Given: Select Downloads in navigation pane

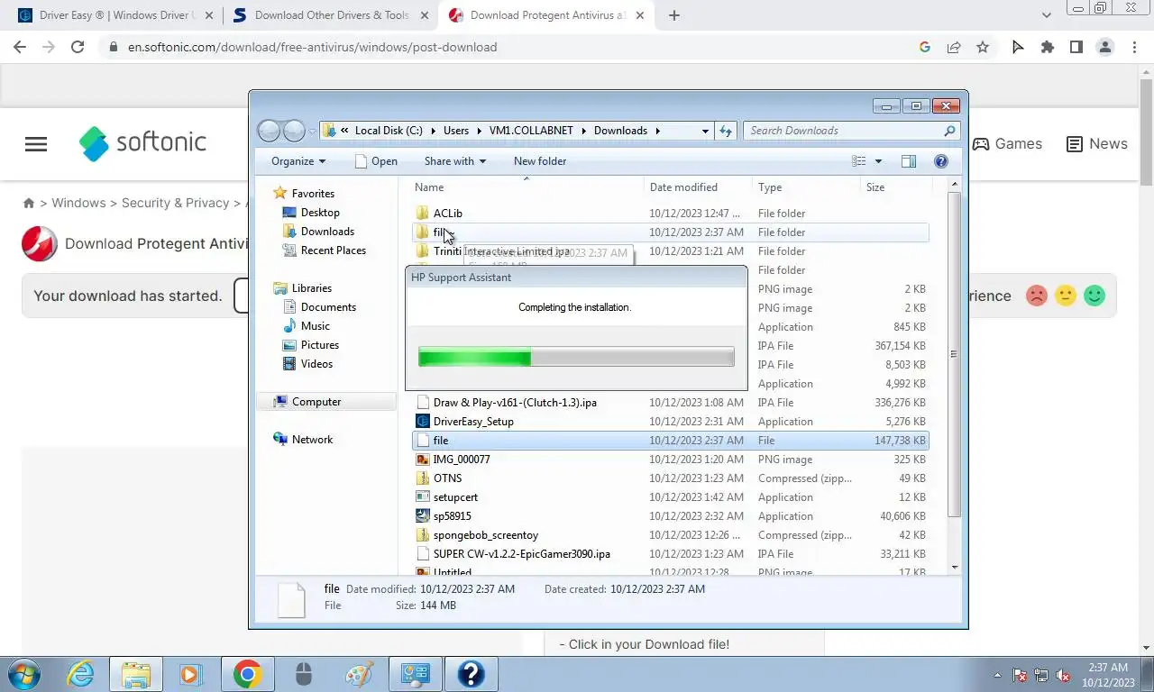Looking at the screenshot, I should pyautogui.click(x=327, y=232).
